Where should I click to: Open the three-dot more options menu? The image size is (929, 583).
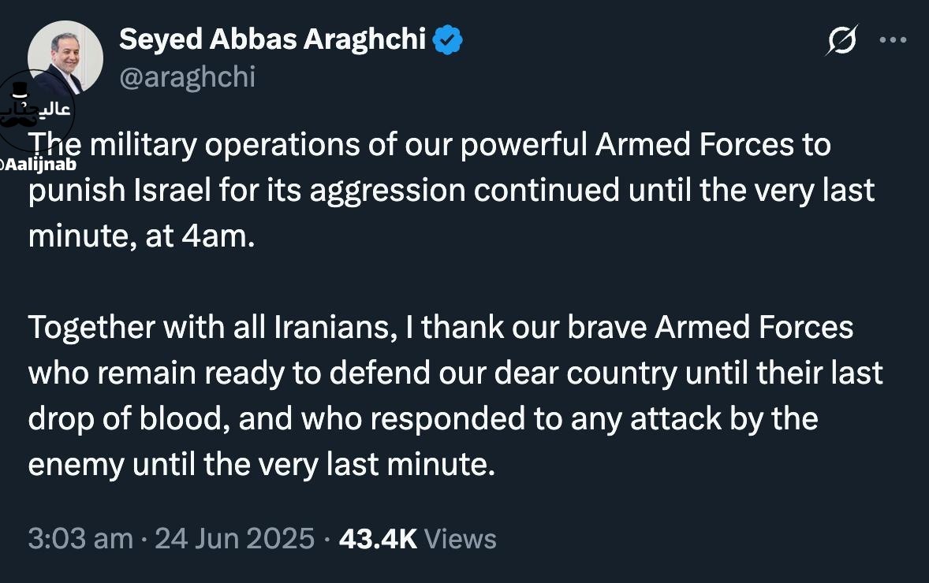(x=893, y=39)
